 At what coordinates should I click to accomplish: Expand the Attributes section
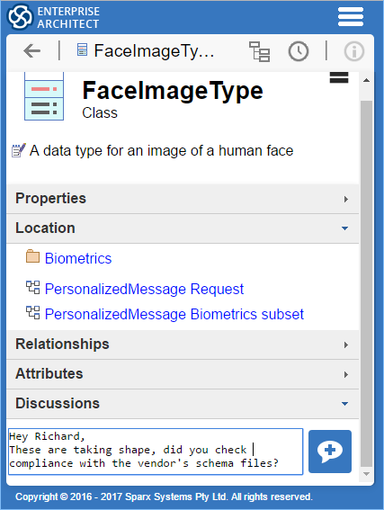[183, 374]
